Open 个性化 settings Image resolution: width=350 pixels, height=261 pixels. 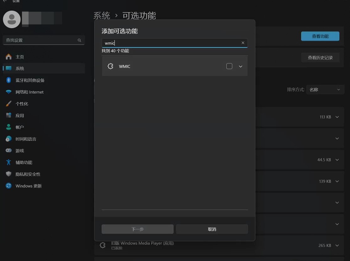44,104
